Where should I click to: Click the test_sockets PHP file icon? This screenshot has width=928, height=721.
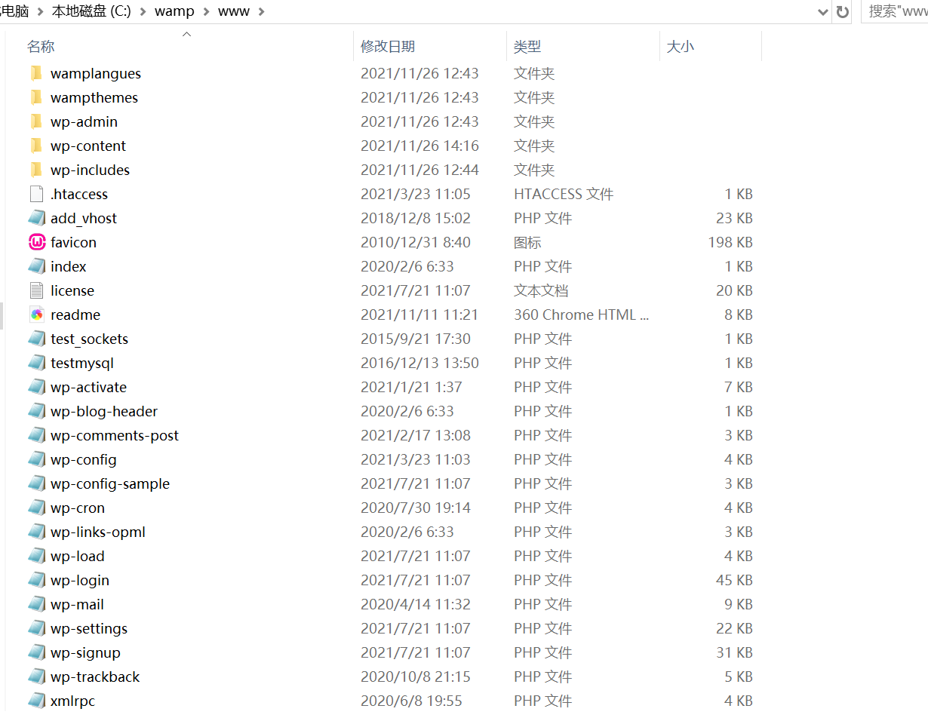[x=37, y=339]
